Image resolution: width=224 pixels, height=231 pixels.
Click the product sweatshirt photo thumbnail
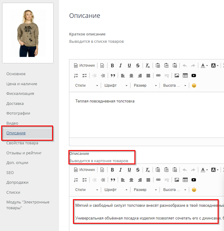pyautogui.click(x=28, y=33)
